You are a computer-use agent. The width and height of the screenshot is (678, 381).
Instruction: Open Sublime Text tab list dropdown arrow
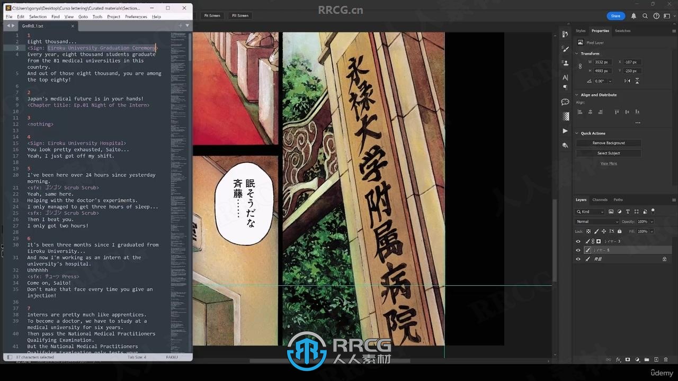point(187,25)
